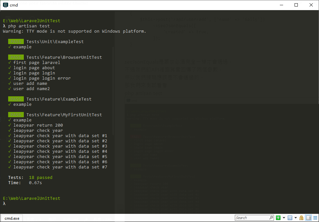Minimize the cmd window
This screenshot has height=222, width=319.
coord(281,5)
